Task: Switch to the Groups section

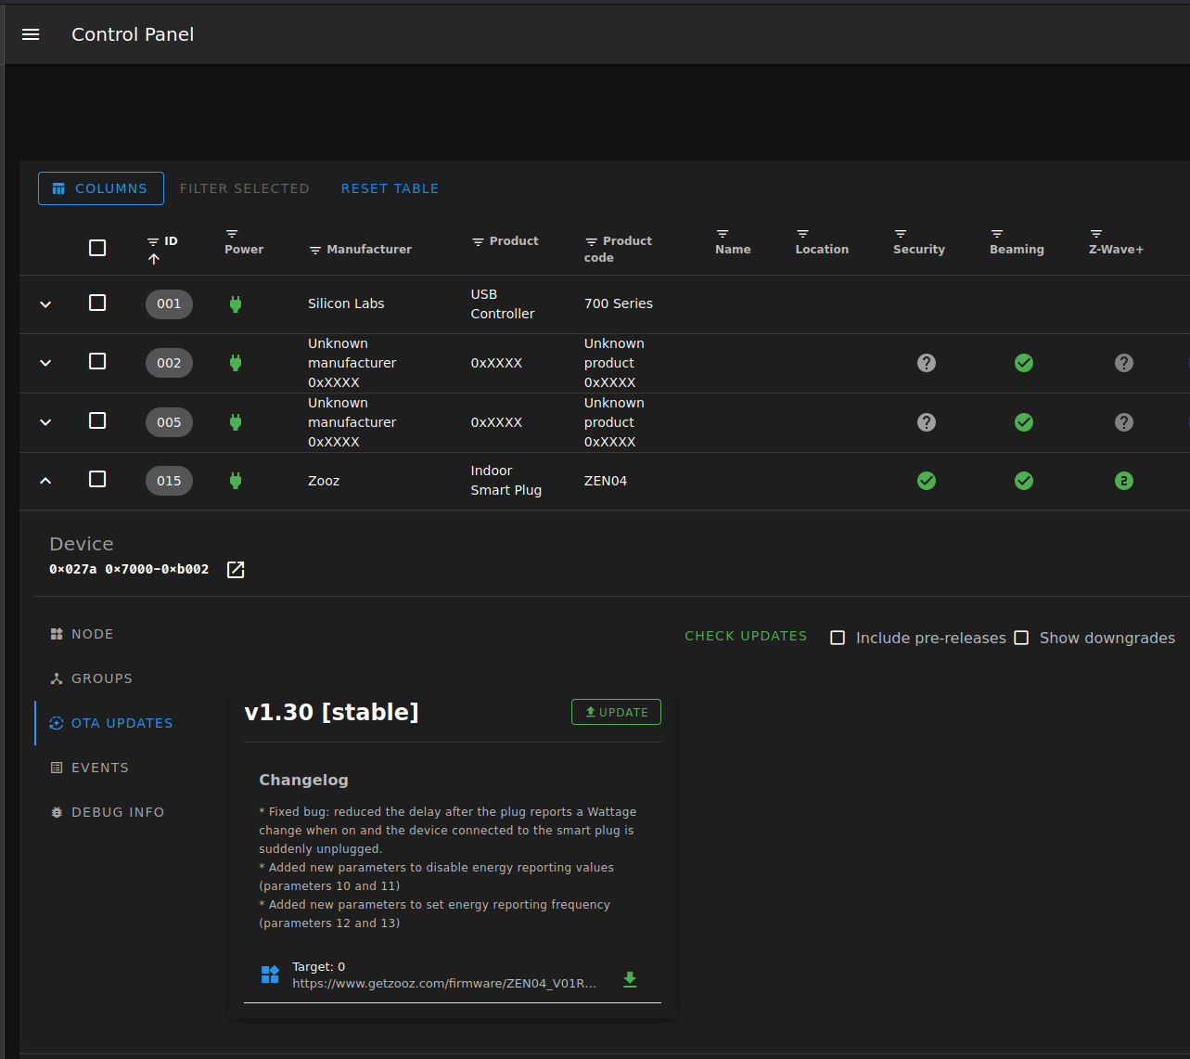Action: coord(91,678)
